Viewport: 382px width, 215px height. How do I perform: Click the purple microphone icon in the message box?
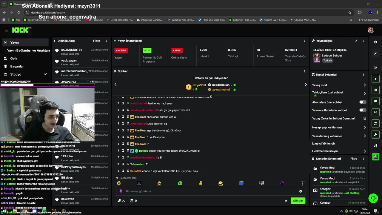coord(121,191)
